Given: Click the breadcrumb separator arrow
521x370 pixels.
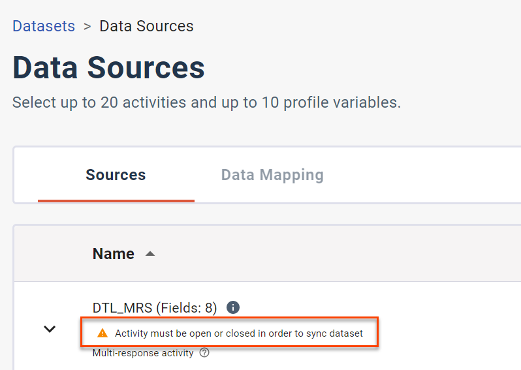Looking at the screenshot, I should point(87,27).
